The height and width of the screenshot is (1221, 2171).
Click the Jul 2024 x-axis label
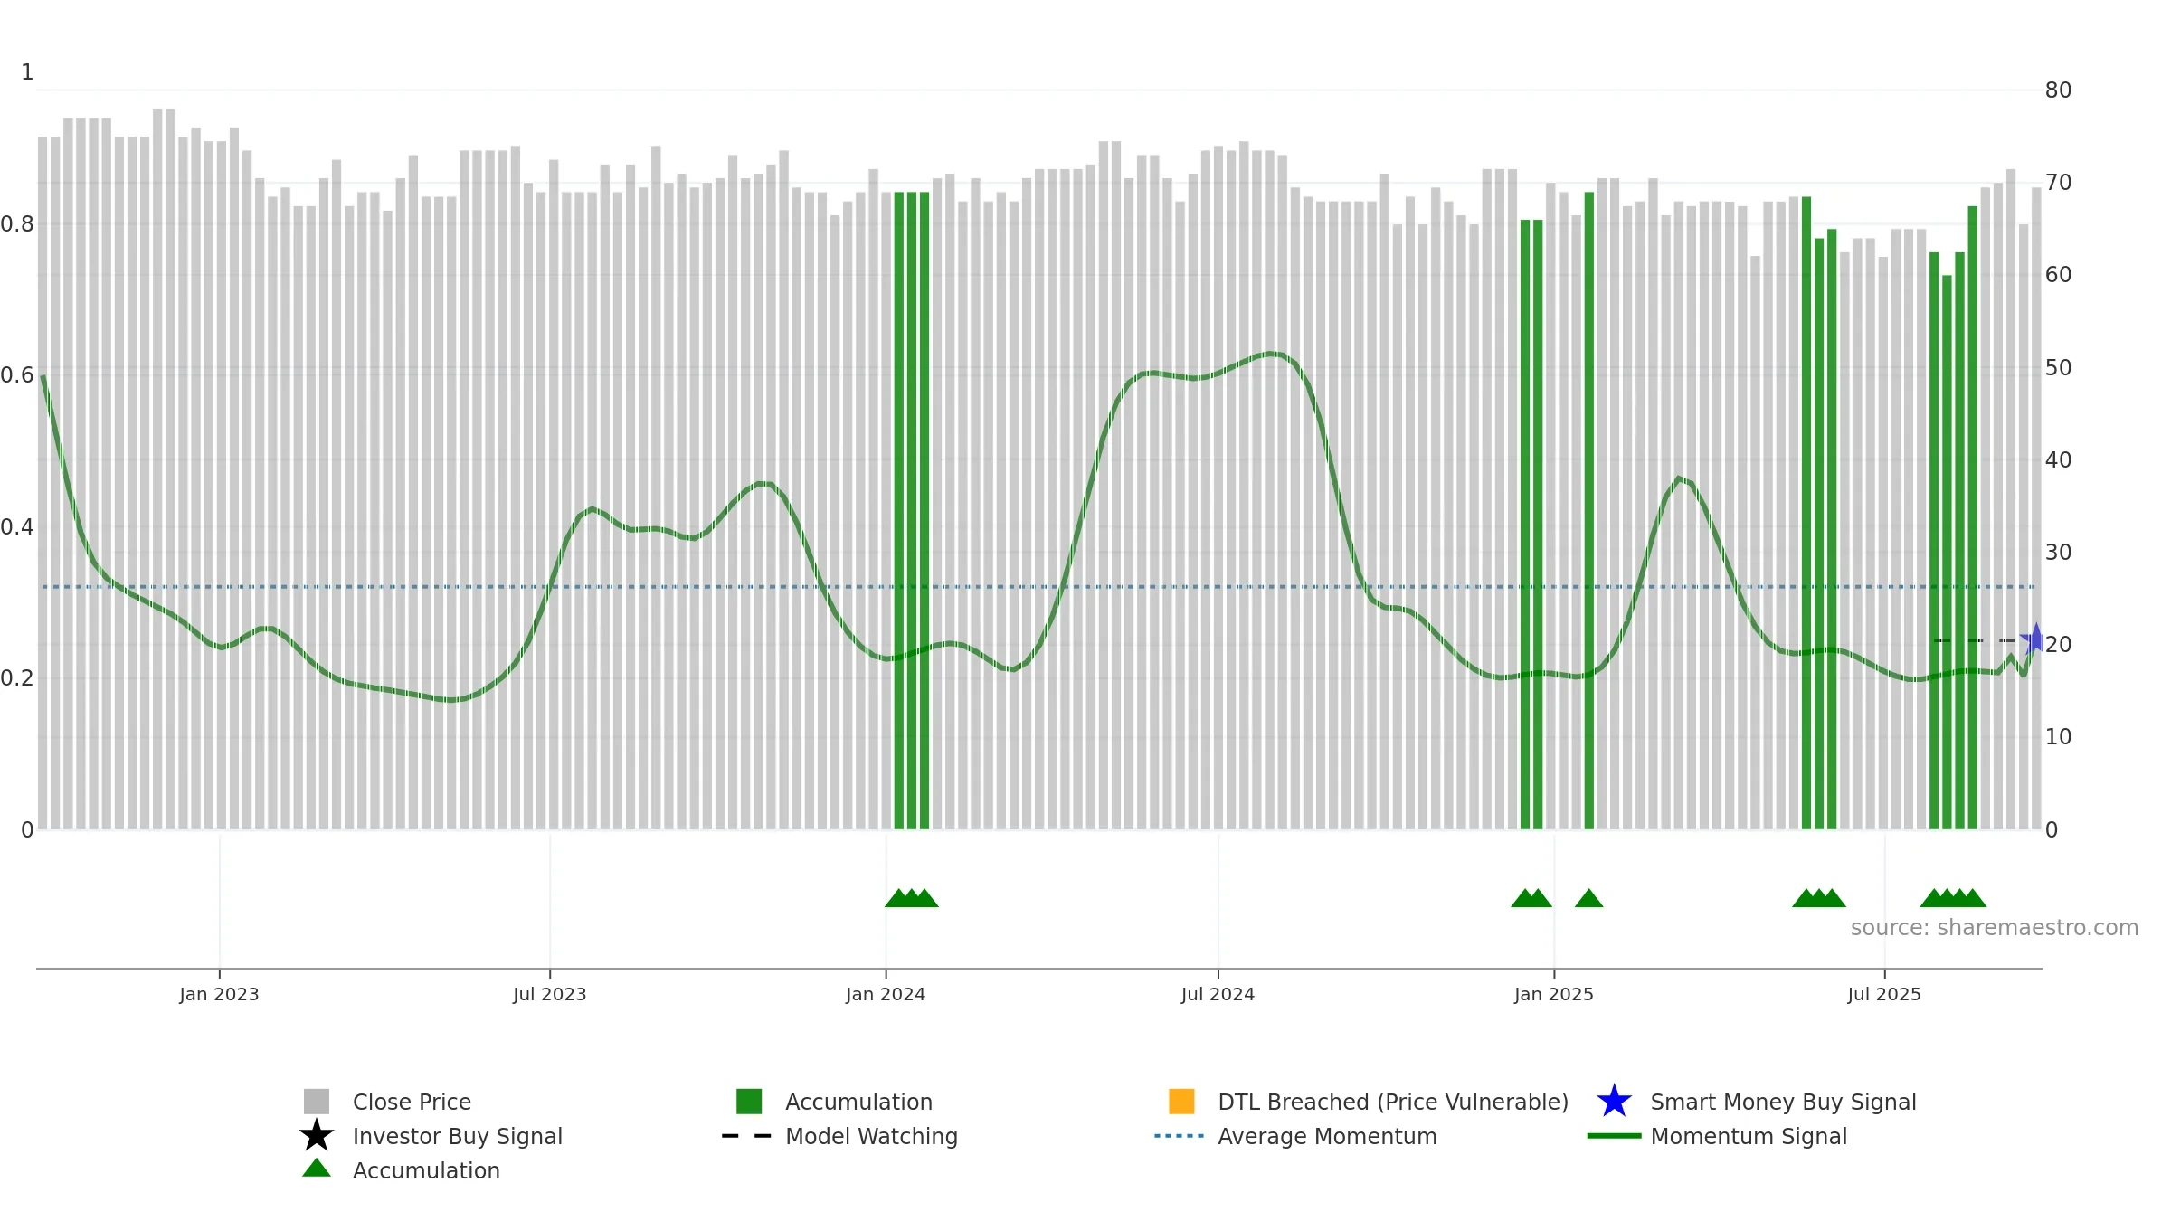1218,995
